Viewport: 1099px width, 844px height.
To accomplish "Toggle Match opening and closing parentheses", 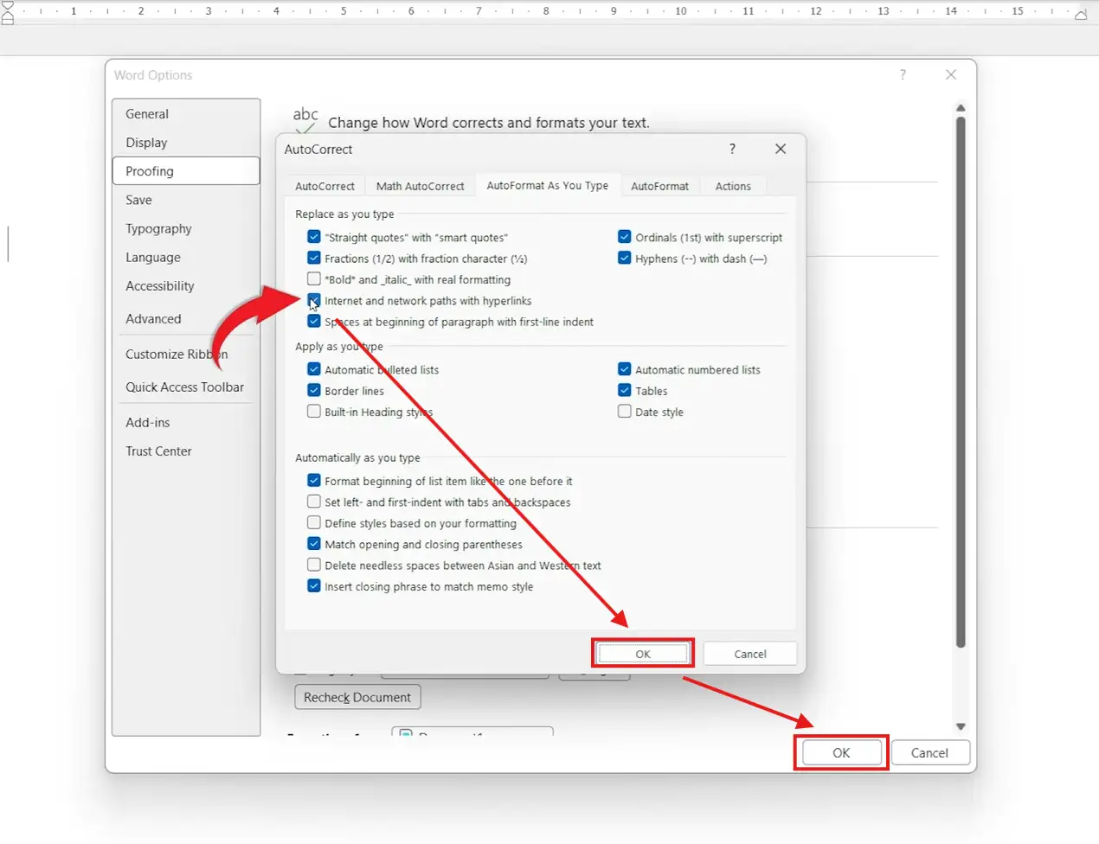I will 314,543.
